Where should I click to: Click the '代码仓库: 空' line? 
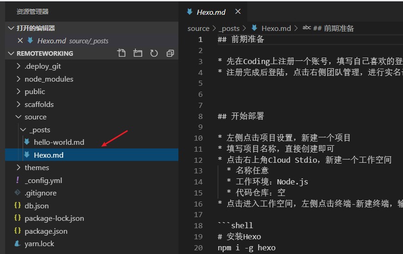[256, 193]
